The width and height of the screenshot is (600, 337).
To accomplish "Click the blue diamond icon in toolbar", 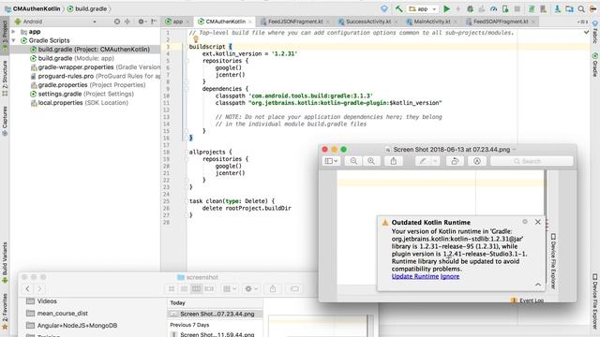I will 384,8.
